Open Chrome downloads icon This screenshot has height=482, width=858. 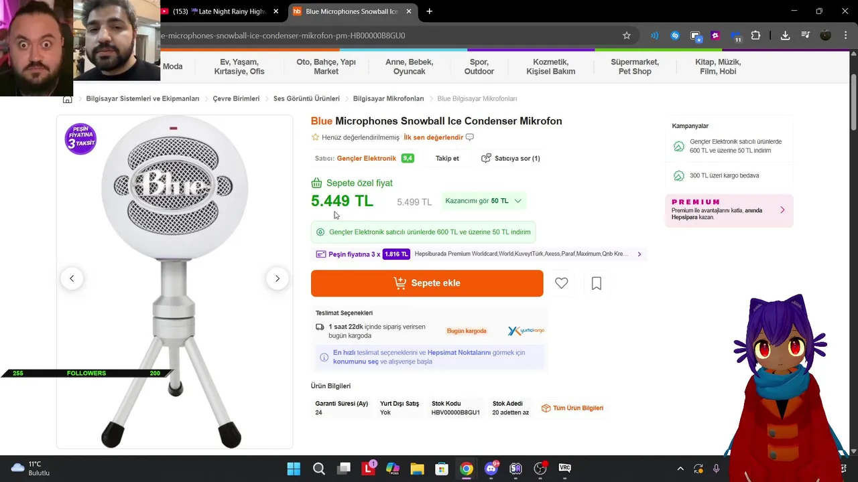pos(785,35)
